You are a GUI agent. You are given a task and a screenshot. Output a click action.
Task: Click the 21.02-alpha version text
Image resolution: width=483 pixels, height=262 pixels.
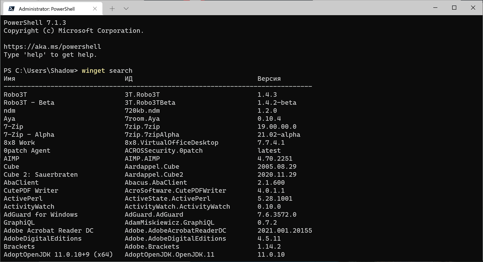click(279, 135)
